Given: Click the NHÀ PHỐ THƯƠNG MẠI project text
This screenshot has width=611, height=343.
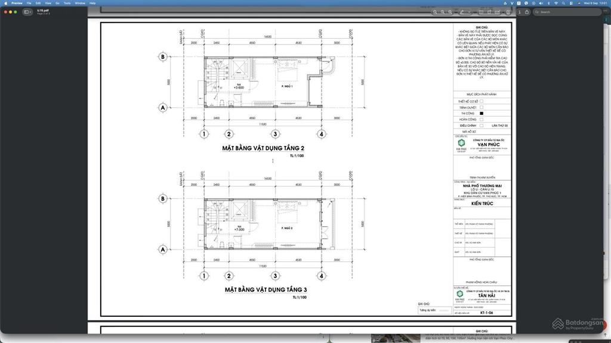Looking at the screenshot, I should coord(482,186).
